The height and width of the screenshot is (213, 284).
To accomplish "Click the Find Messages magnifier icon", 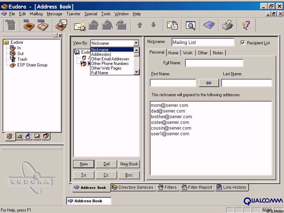I will coord(191,25).
